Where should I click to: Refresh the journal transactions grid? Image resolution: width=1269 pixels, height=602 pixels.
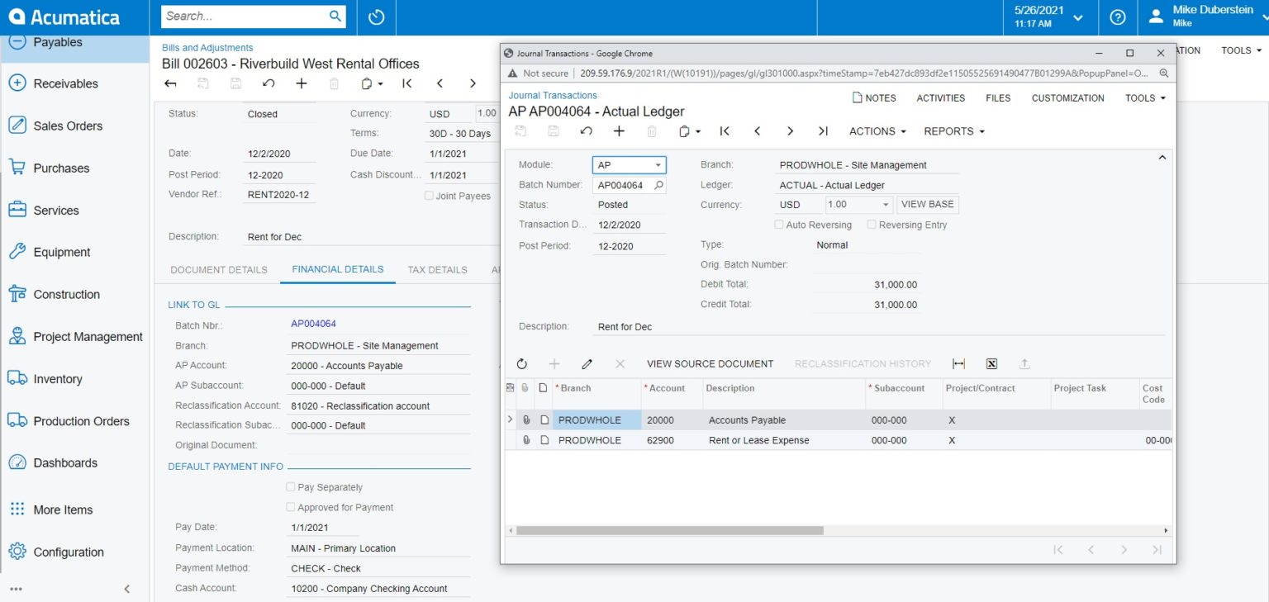coord(520,363)
